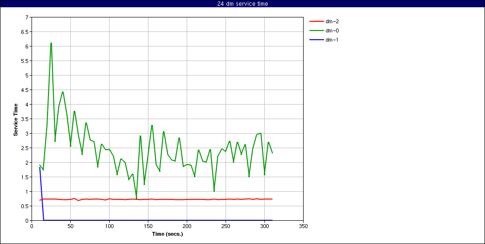485x244 pixels.
Task: Select the dm-1 legend label
Action: [x=332, y=40]
